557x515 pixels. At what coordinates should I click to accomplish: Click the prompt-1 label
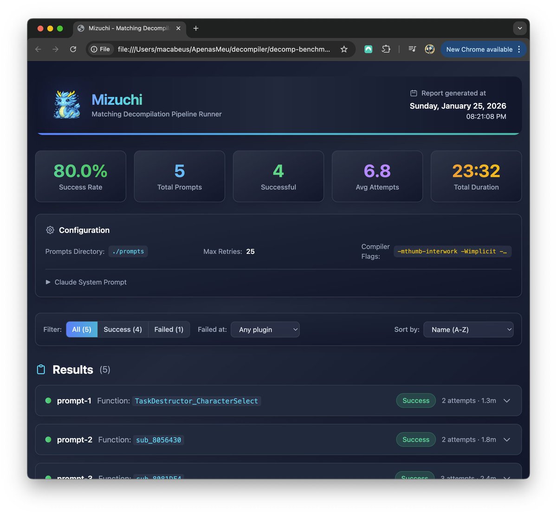74,400
